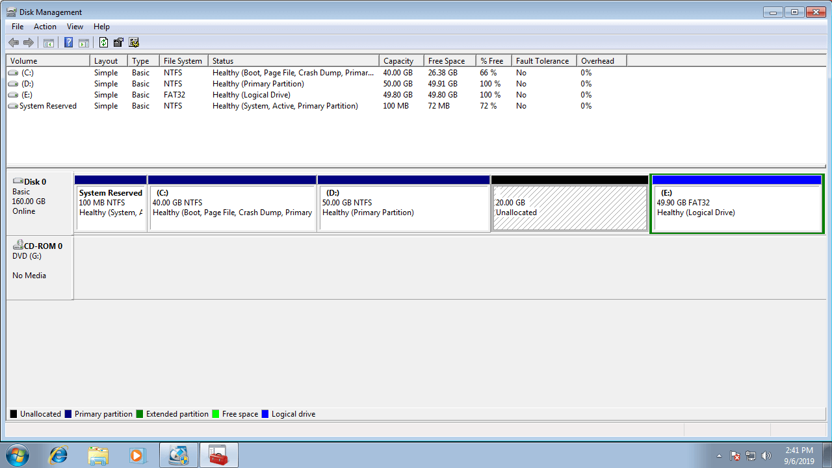The width and height of the screenshot is (832, 468).
Task: Select the 20.00 GB Unallocated space block
Action: pyautogui.click(x=569, y=208)
